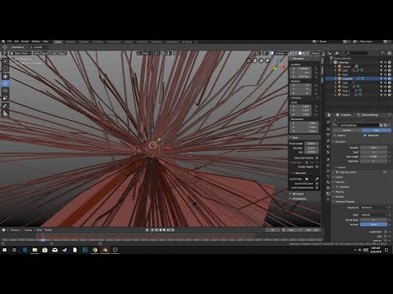
Task: Click the highlighted Move tool in left toolbar
Action: (x=5, y=83)
